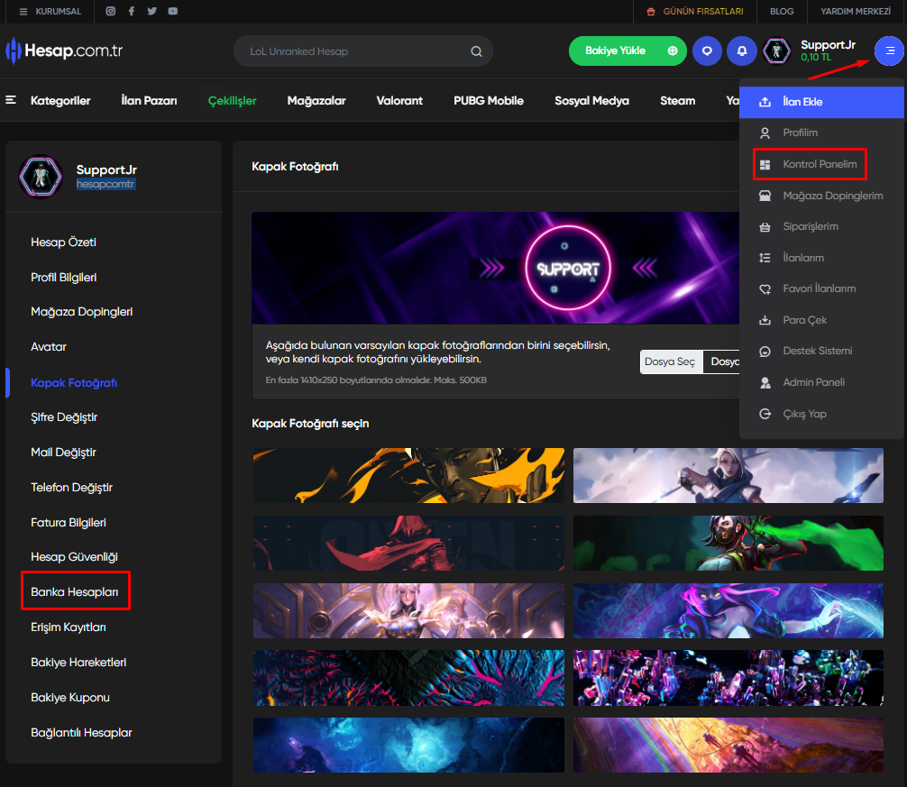Click the Çıkış Yap logout icon
The height and width of the screenshot is (787, 907).
[765, 414]
